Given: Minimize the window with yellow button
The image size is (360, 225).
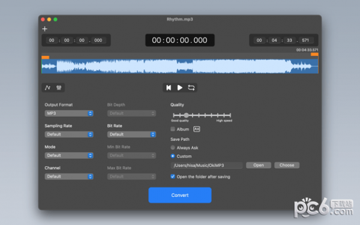Looking at the screenshot, I should [x=49, y=20].
